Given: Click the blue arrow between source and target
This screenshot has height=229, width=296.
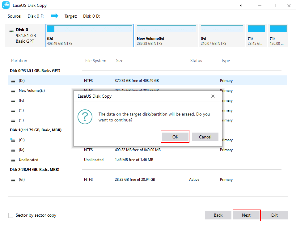Looking at the screenshot, I should (55, 16).
